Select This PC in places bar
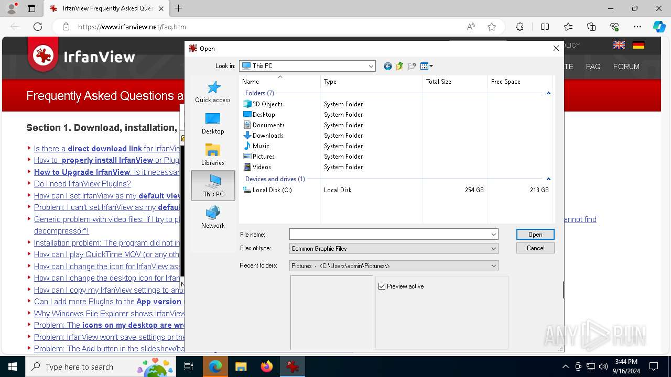The image size is (671, 377). point(213,185)
